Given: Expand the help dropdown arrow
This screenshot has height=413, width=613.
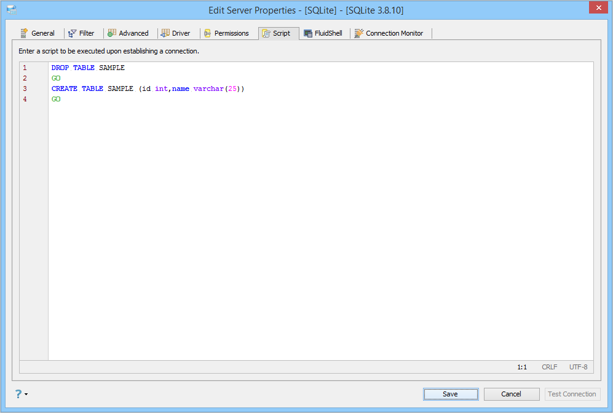Looking at the screenshot, I should [26, 394].
